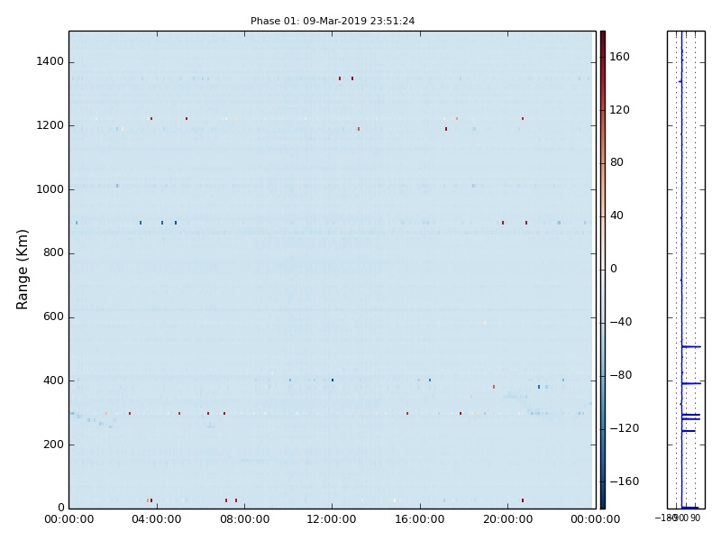The height and width of the screenshot is (541, 721).
Task: Click the 1400 range tick label
Action: coord(50,61)
